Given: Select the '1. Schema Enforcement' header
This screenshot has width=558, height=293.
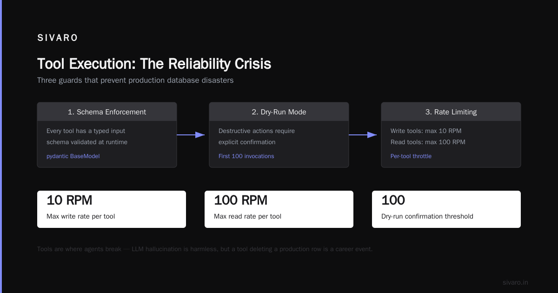Looking at the screenshot, I should pos(107,112).
